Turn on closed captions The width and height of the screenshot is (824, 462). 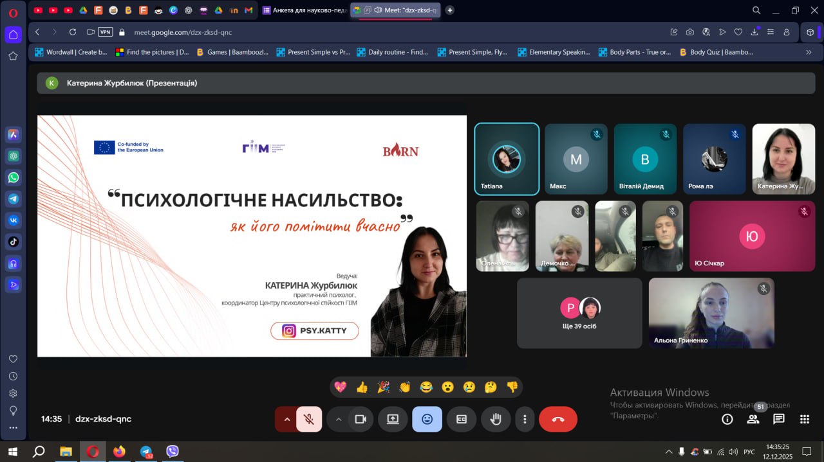tap(461, 419)
